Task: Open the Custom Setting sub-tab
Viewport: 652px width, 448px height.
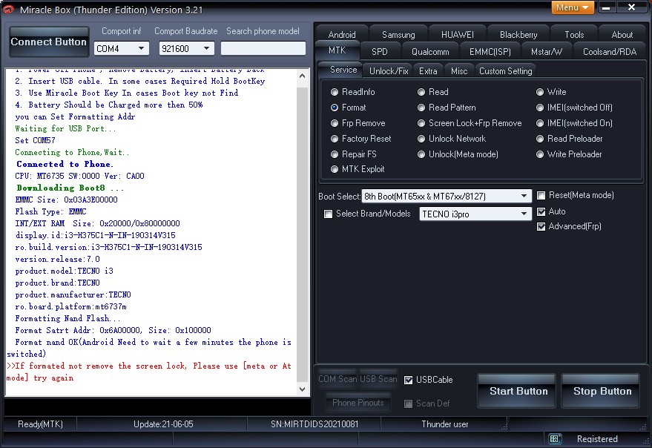Action: click(x=505, y=70)
